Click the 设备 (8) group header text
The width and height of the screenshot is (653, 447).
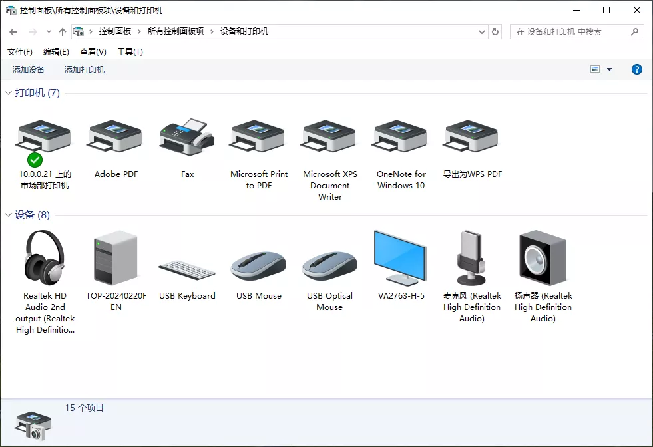(32, 215)
